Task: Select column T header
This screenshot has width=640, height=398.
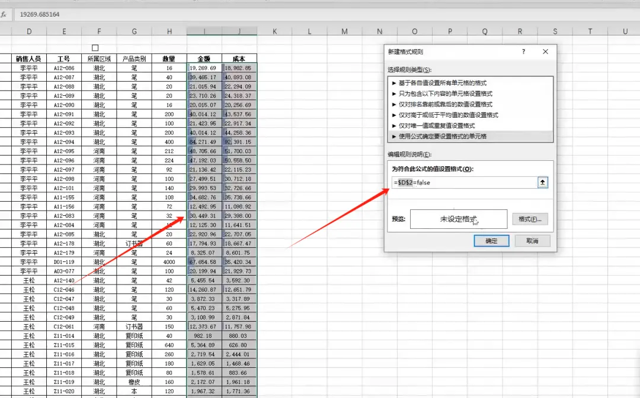Action: coord(590,31)
